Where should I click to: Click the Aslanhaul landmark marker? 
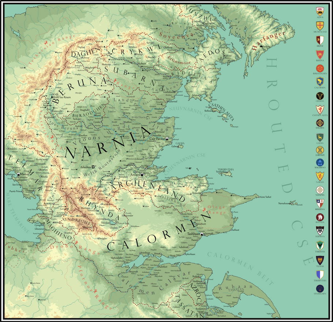pyautogui.click(x=93, y=167)
